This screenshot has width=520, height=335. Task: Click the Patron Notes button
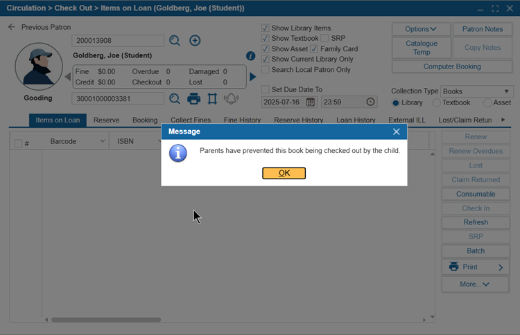click(x=483, y=29)
